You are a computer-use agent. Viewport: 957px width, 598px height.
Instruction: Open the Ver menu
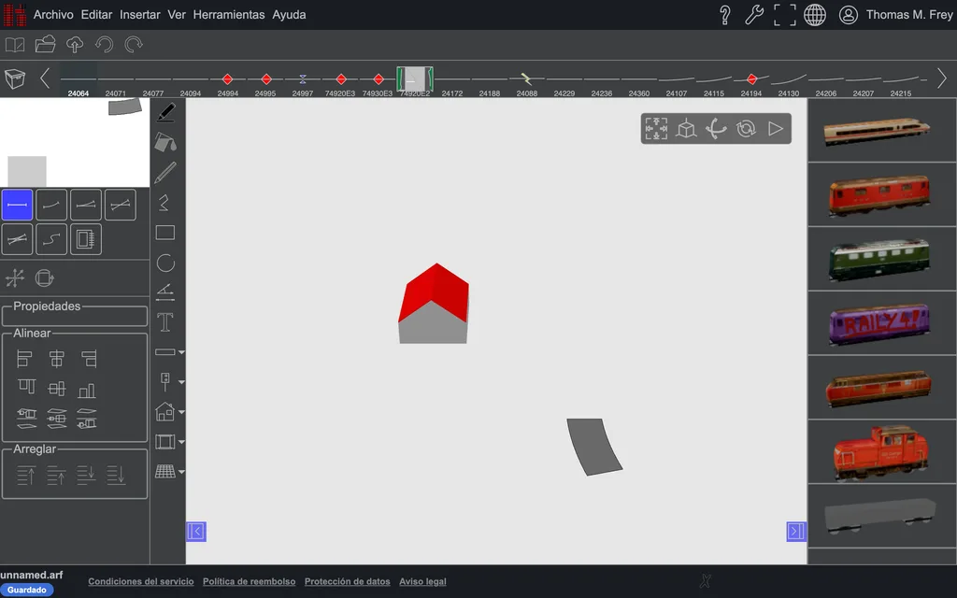tap(177, 15)
